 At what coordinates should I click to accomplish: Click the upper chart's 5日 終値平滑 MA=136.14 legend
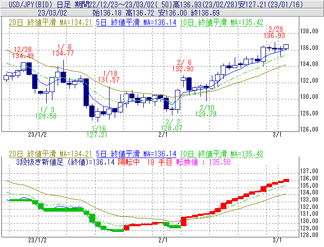tap(136, 22)
